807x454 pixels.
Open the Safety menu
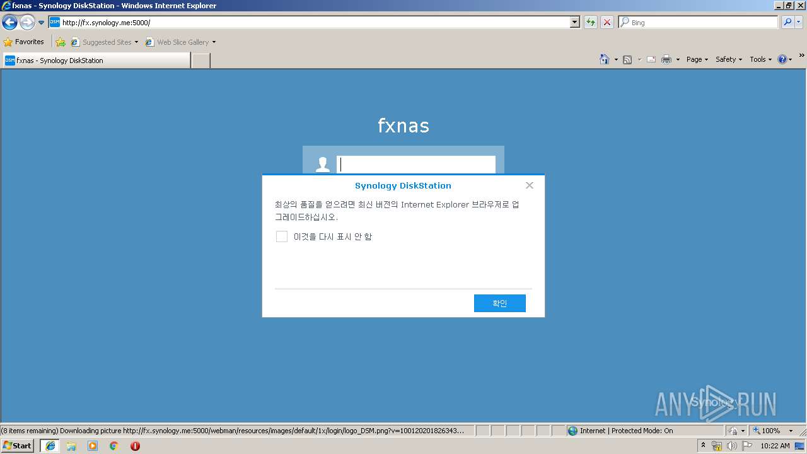click(729, 59)
